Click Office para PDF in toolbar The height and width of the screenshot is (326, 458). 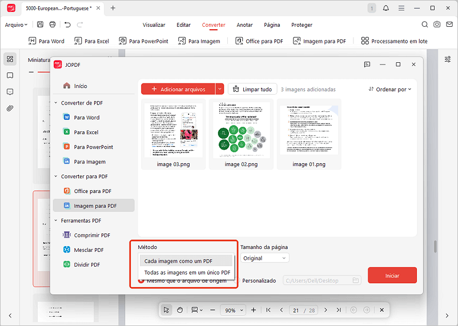pos(259,41)
